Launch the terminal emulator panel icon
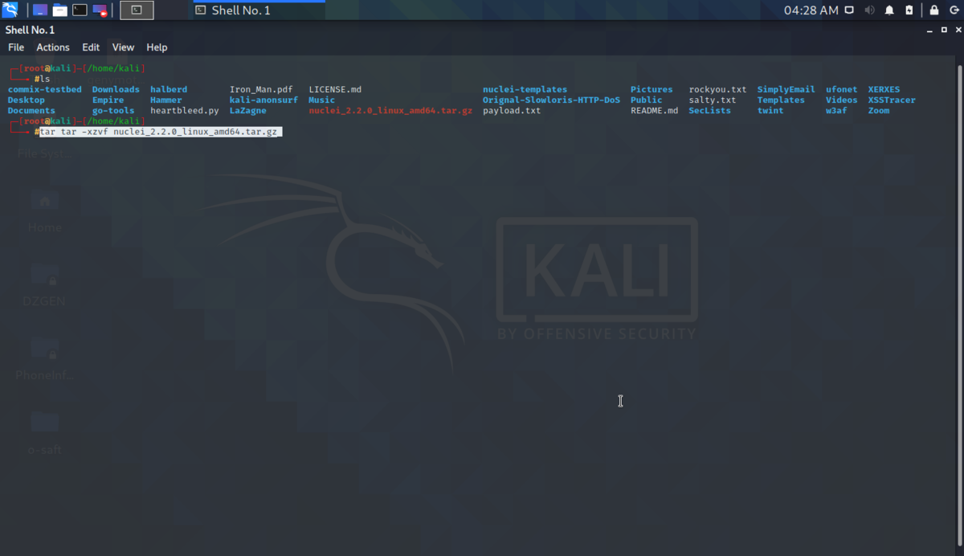Viewport: 964px width, 556px height. point(80,10)
